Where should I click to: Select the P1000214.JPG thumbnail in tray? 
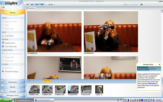(x=60, y=89)
